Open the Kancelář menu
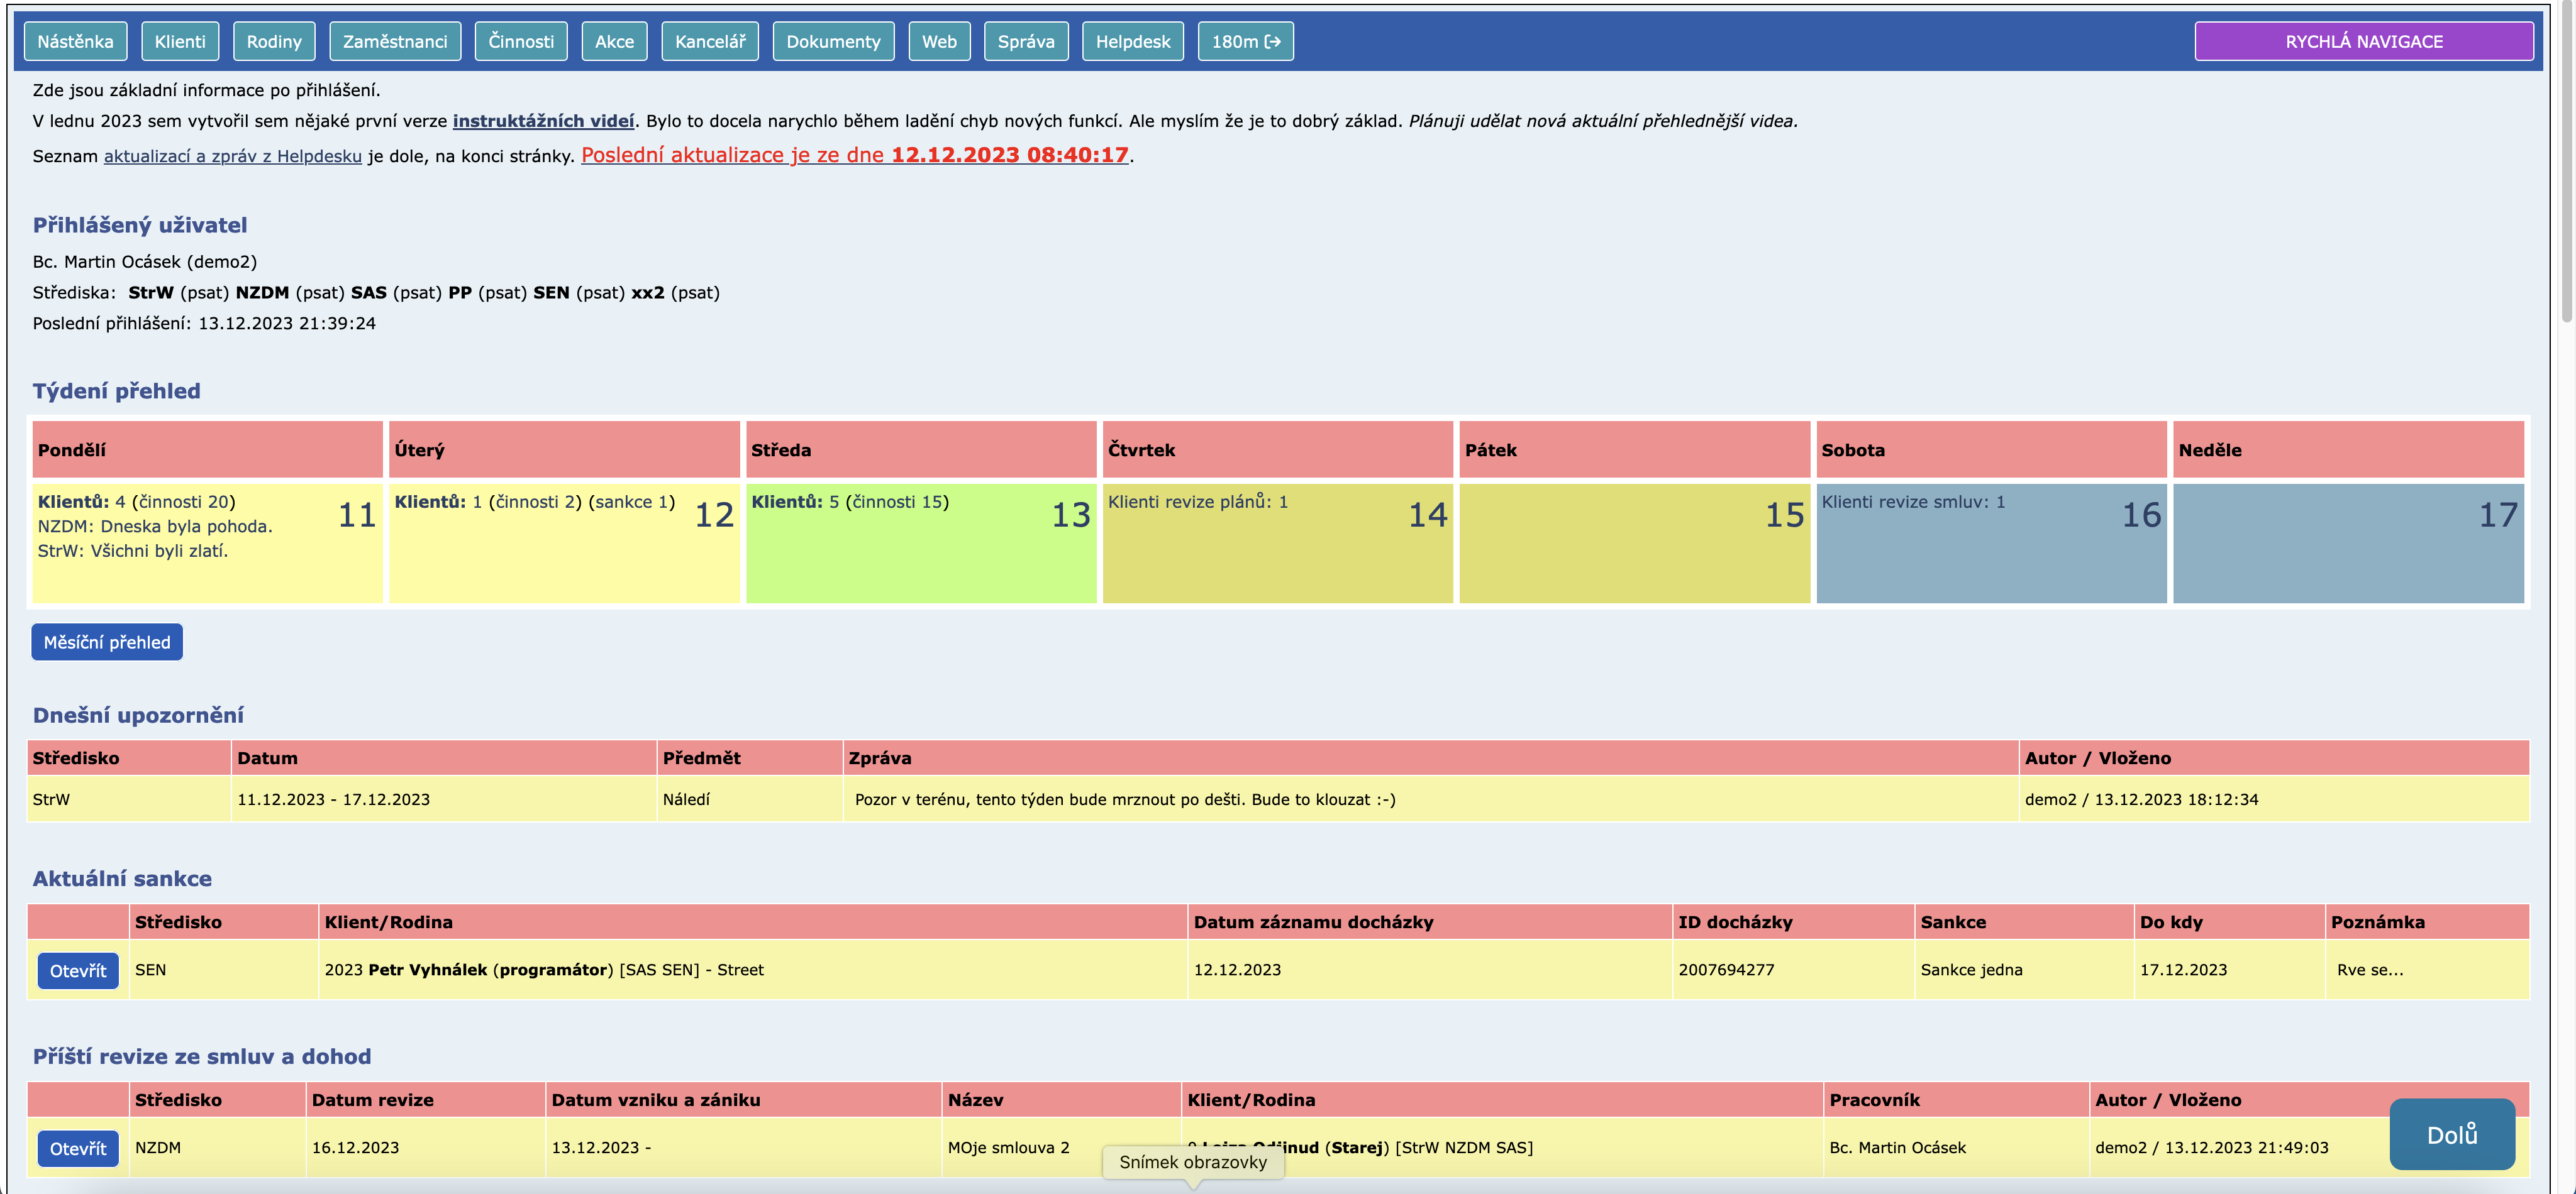 (x=710, y=41)
